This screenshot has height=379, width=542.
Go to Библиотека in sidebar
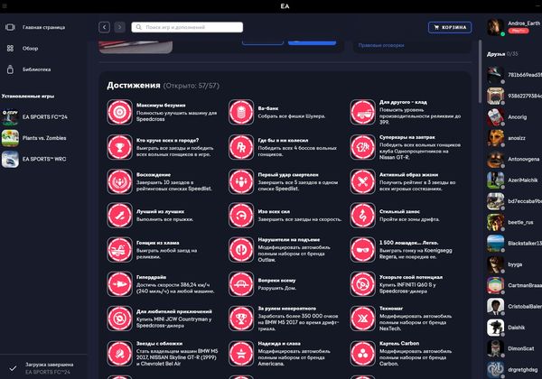36,69
